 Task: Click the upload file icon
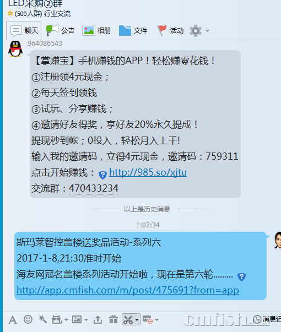pos(98,319)
